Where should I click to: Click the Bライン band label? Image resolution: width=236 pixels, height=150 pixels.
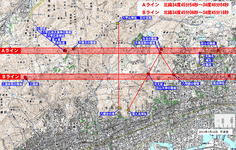pyautogui.click(x=10, y=77)
